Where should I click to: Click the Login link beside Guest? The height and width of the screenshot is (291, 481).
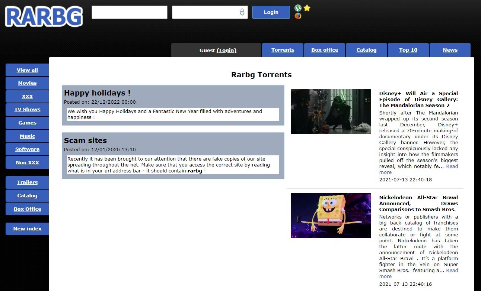[x=226, y=51]
